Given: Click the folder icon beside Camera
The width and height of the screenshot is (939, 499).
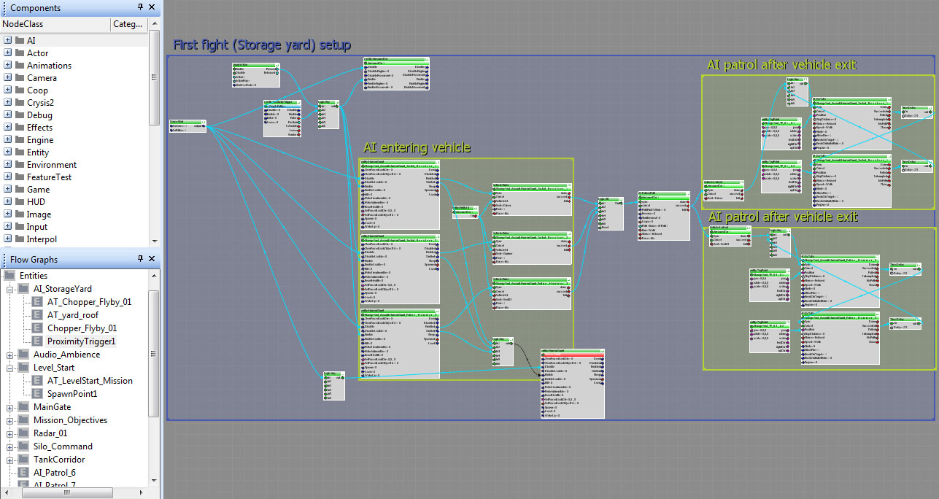Looking at the screenshot, I should tap(20, 78).
